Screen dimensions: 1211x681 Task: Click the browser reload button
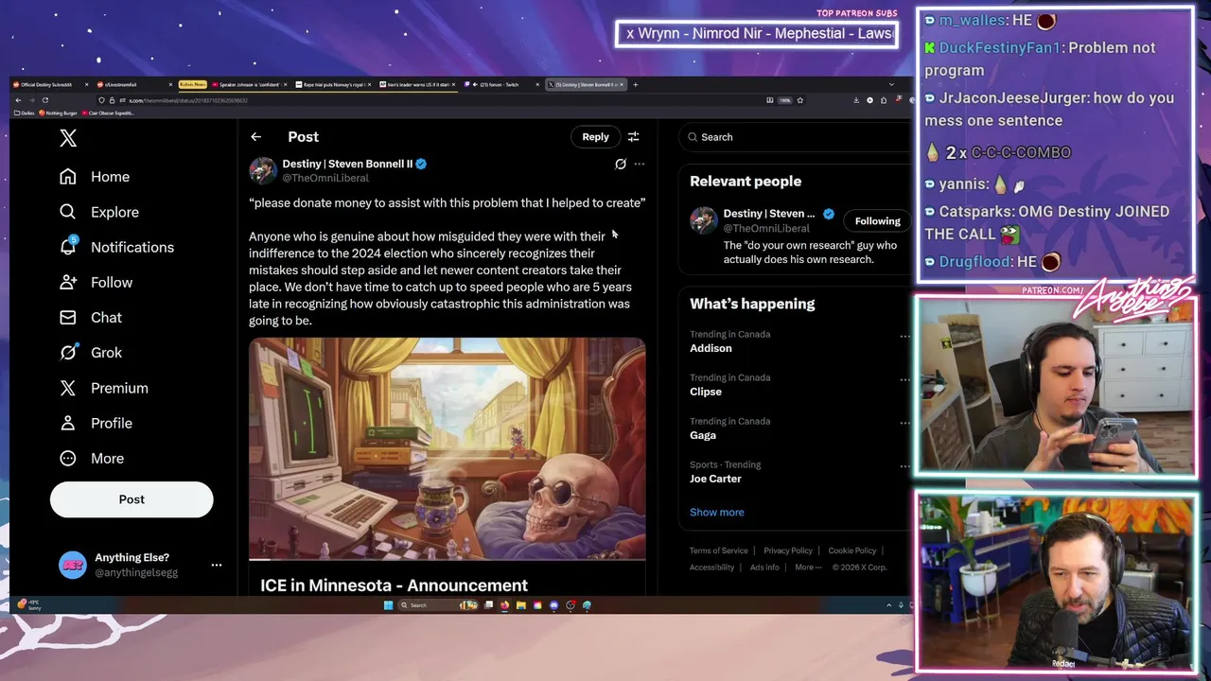coord(45,100)
